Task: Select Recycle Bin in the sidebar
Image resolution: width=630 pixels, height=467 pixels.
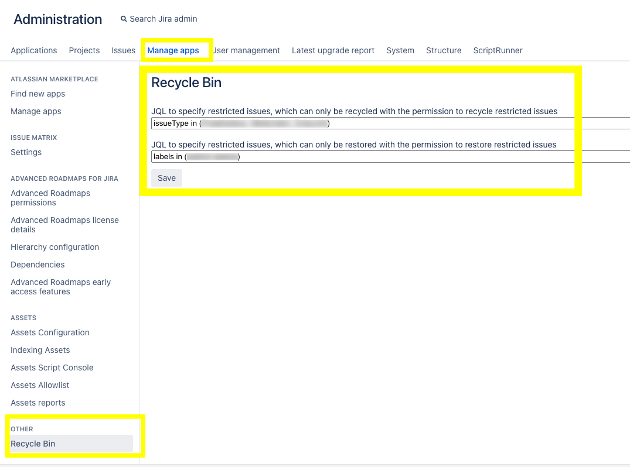Action: (33, 444)
